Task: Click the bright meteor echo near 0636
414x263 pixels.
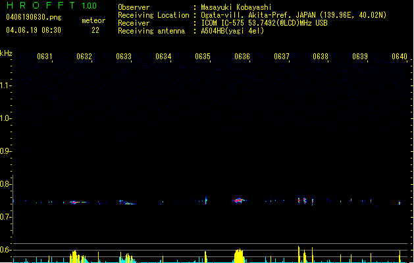Action: coord(239,201)
